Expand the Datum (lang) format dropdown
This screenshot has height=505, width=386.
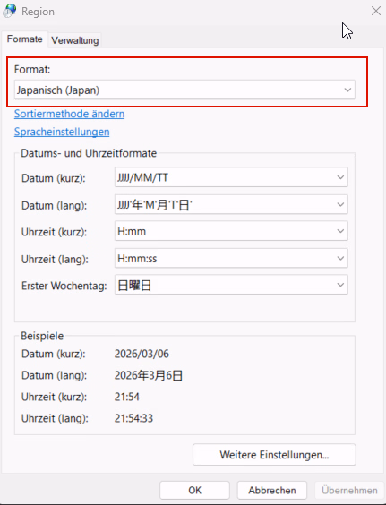[231, 204]
